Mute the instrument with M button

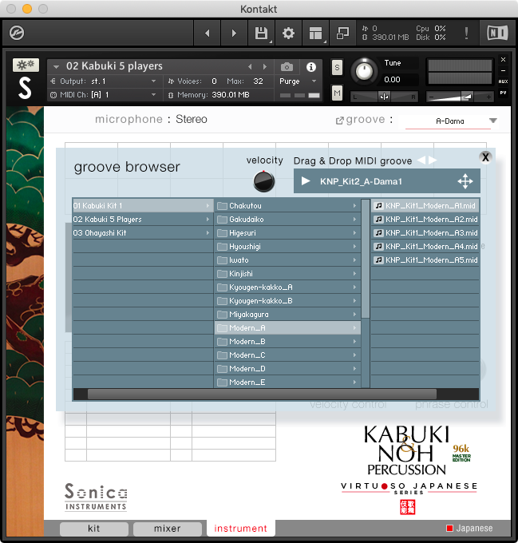(337, 93)
